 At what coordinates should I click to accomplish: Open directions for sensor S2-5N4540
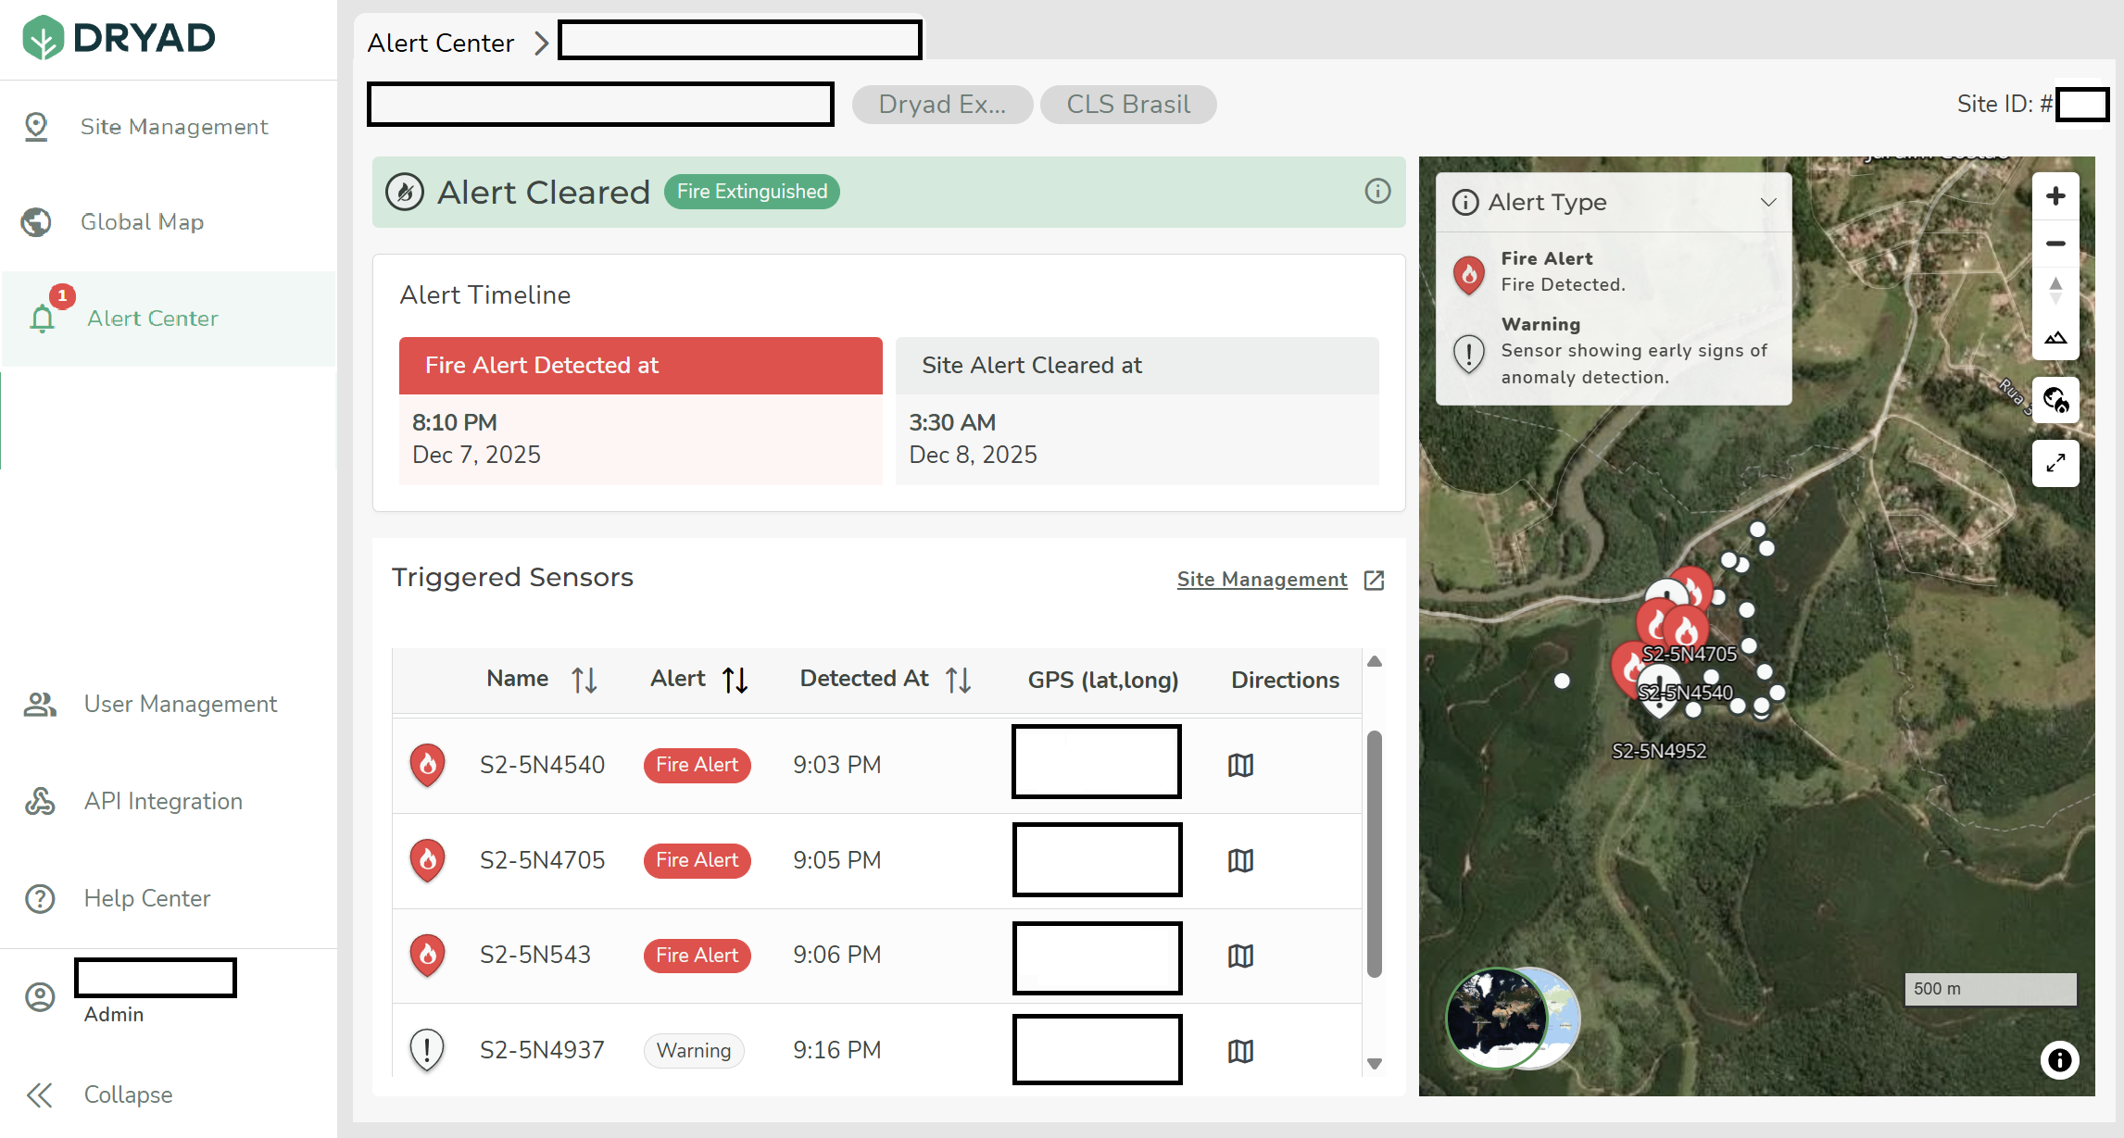click(x=1240, y=766)
